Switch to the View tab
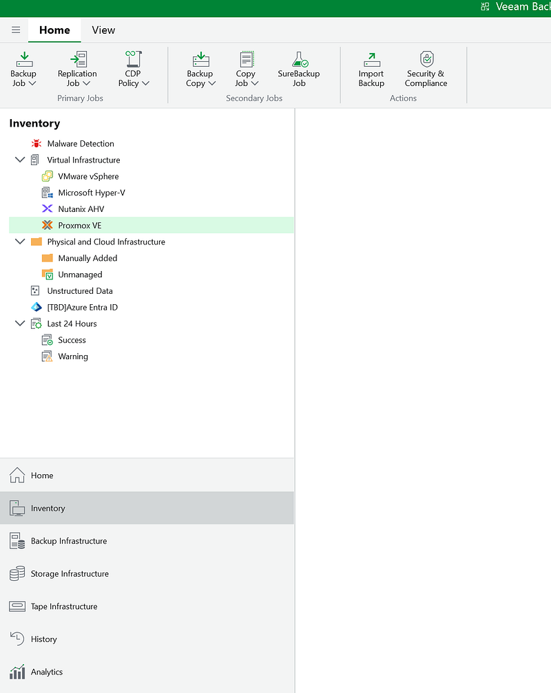551x693 pixels. pos(103,30)
